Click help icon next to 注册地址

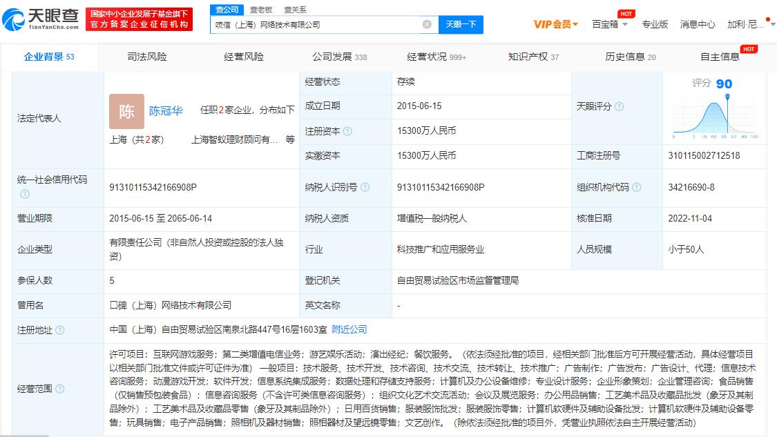59,330
